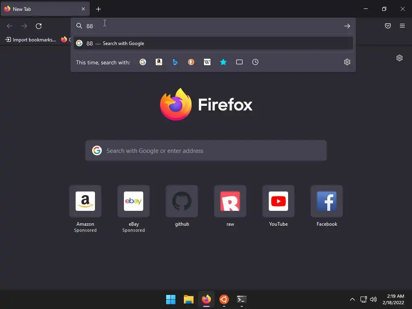This screenshot has width=412, height=309.
Task: Reload the current page
Action: pyautogui.click(x=39, y=26)
